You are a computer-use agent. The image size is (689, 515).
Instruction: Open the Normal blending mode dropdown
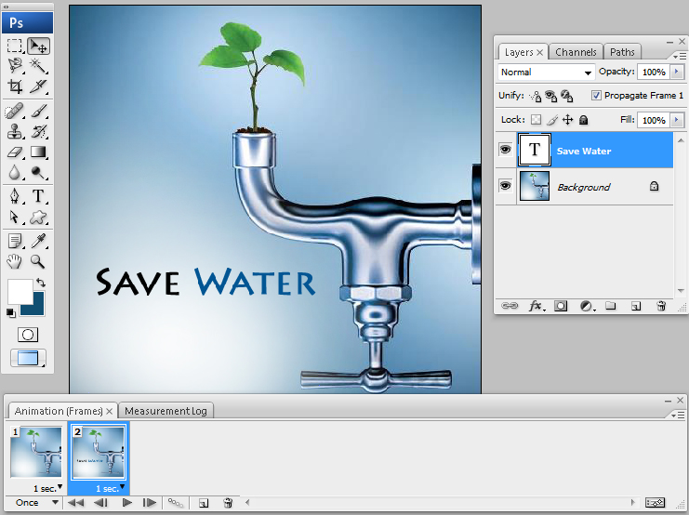(546, 73)
